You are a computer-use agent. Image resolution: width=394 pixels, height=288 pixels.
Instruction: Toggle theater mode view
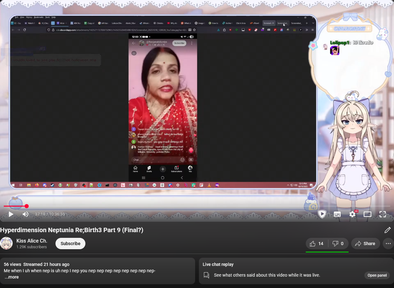pos(367,214)
